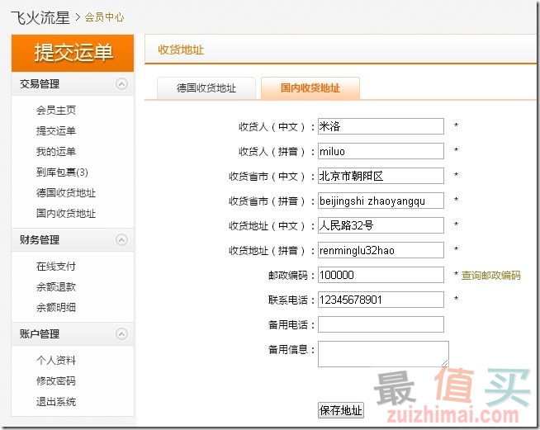Screen dimensions: 540x430
Task: Click the empty 备用电话 field
Action: [381, 324]
